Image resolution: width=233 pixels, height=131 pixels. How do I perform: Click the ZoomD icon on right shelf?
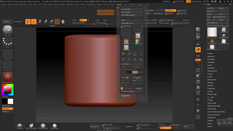click(198, 82)
